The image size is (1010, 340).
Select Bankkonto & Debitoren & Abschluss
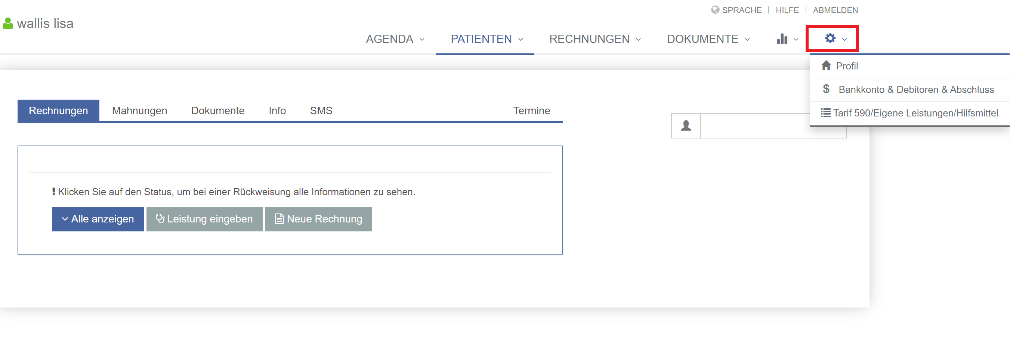(909, 90)
